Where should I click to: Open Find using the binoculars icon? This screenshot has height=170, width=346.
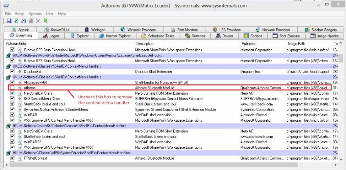pos(24,21)
